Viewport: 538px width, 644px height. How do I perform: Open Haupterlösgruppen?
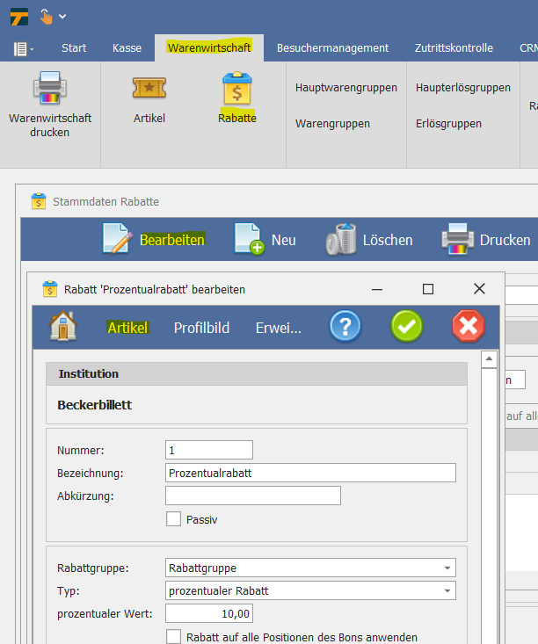tap(463, 88)
